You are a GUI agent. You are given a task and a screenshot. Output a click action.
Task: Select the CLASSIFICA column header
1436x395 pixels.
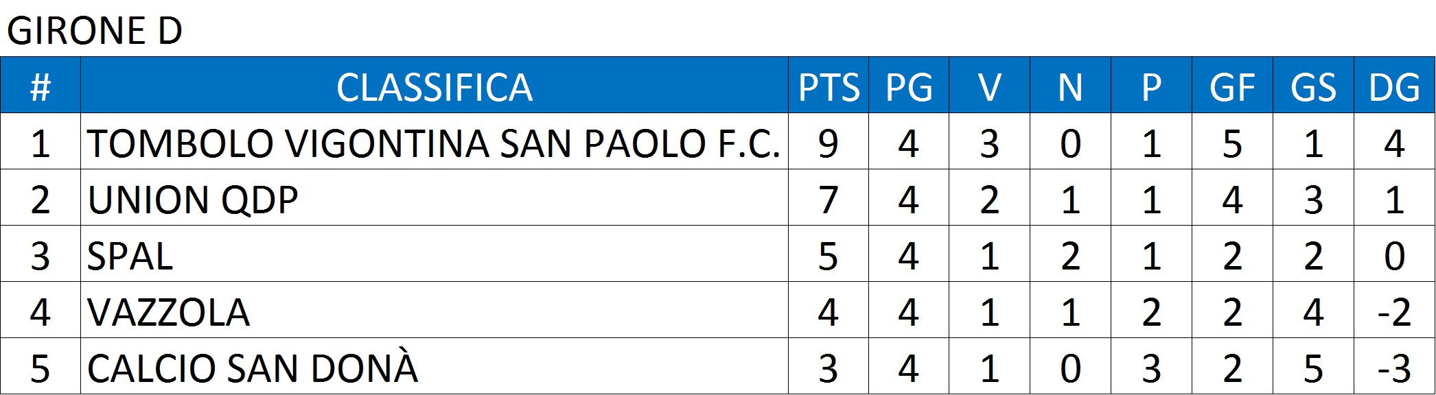tap(435, 86)
